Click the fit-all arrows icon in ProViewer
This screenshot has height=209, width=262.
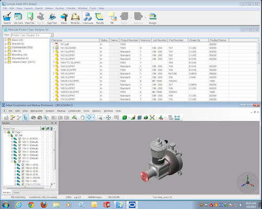pos(108,117)
